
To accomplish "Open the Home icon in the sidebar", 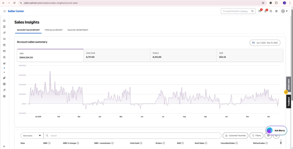I will coord(4,21).
